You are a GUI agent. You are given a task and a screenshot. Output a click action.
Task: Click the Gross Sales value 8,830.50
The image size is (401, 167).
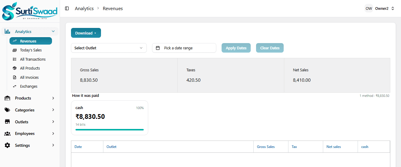click(89, 80)
